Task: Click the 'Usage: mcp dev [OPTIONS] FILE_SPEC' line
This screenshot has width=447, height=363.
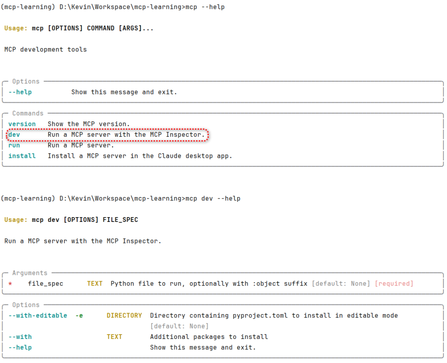Action: coord(71,220)
